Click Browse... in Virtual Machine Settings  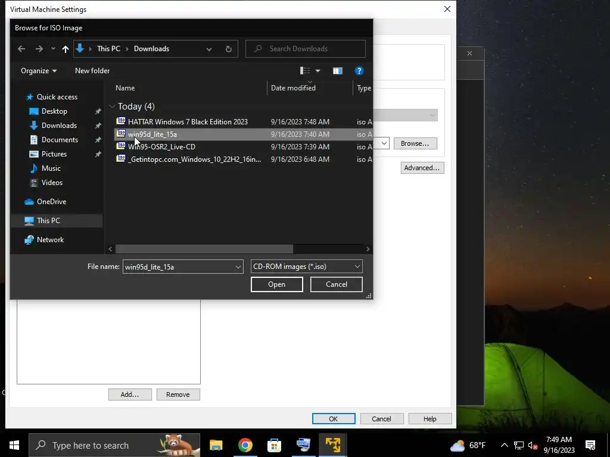415,143
